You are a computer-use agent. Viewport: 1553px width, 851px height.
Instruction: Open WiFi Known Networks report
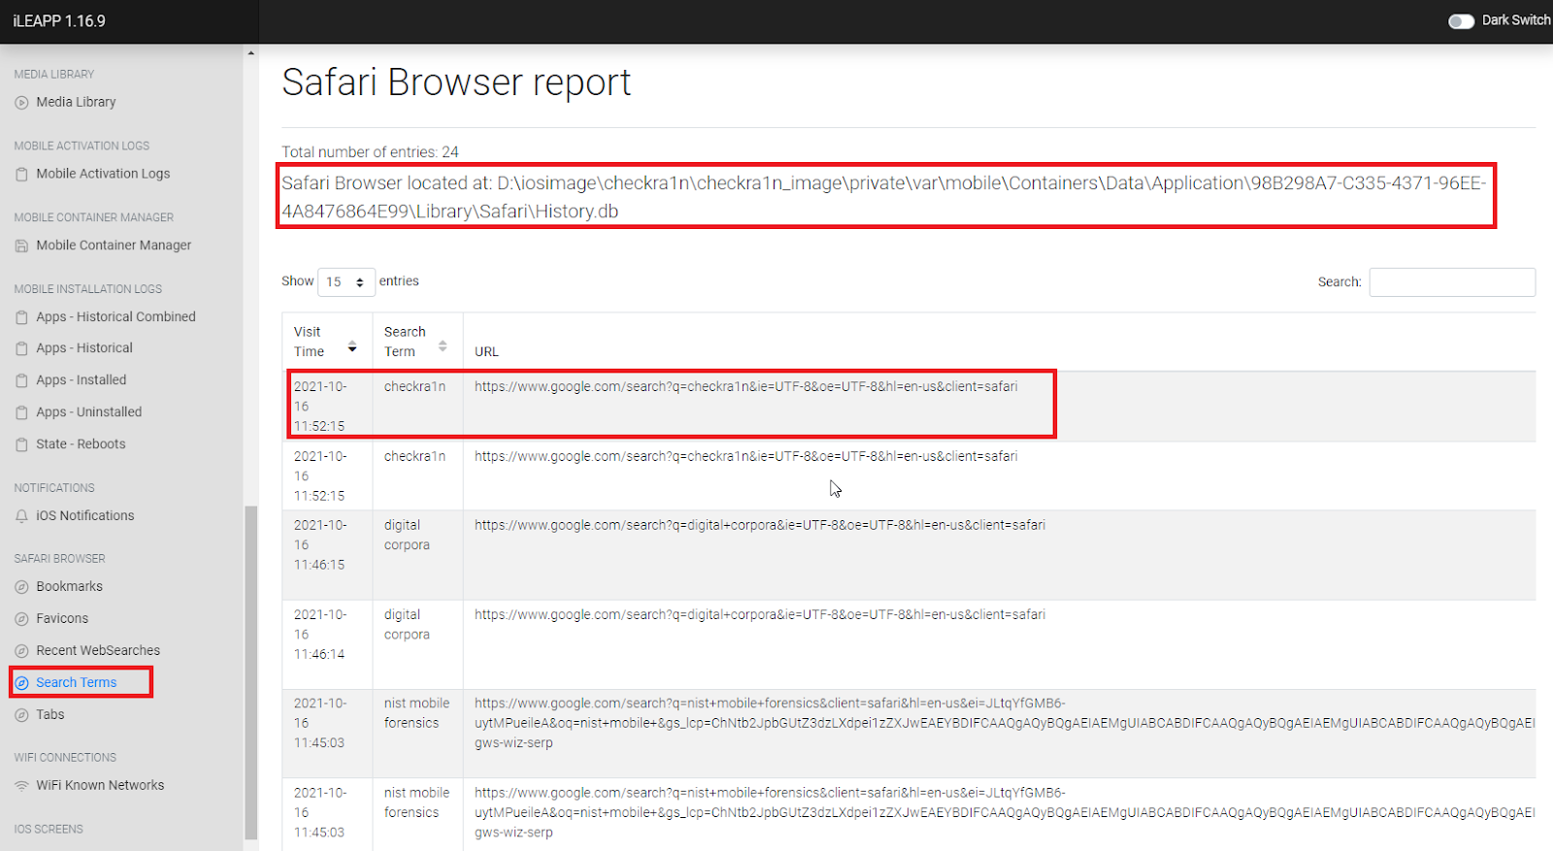100,786
